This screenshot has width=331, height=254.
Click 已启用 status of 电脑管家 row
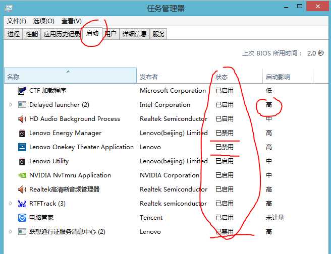225,218
